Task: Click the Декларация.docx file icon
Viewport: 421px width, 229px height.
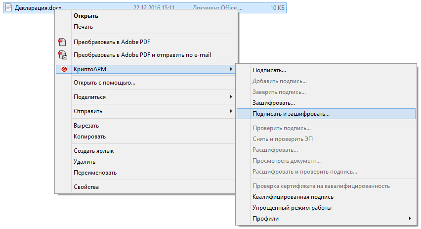Action: click(x=8, y=7)
